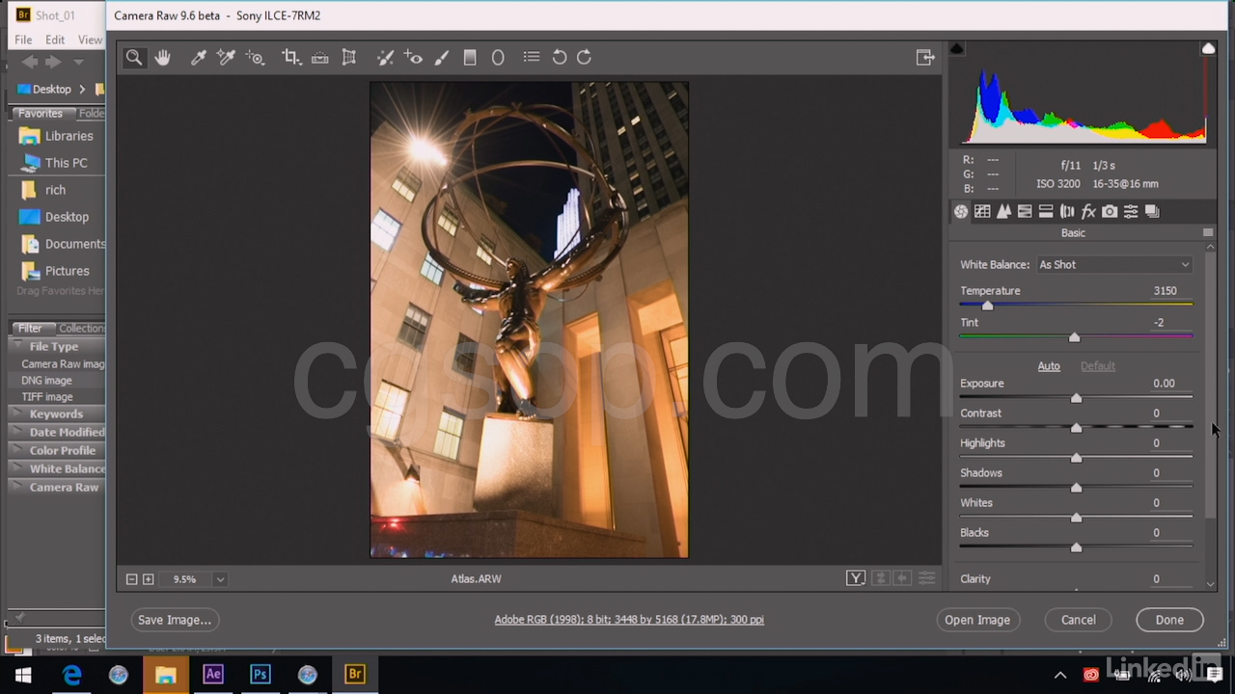This screenshot has width=1235, height=694.
Task: Click the Done button
Action: tap(1169, 620)
